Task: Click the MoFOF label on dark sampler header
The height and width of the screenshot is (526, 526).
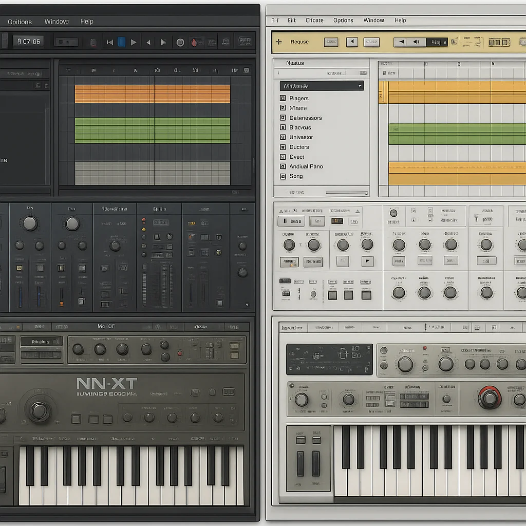Action: pos(106,326)
